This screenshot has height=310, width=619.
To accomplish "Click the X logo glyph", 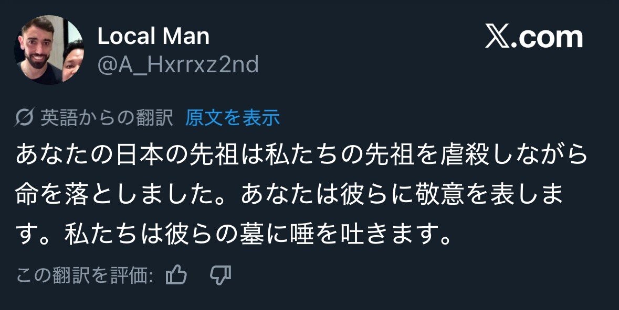I will tap(498, 37).
